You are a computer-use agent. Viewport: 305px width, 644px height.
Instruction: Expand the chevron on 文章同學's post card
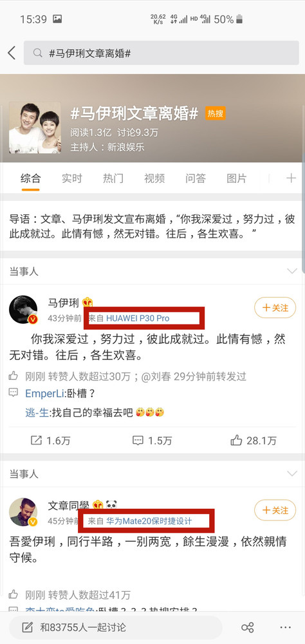(292, 473)
